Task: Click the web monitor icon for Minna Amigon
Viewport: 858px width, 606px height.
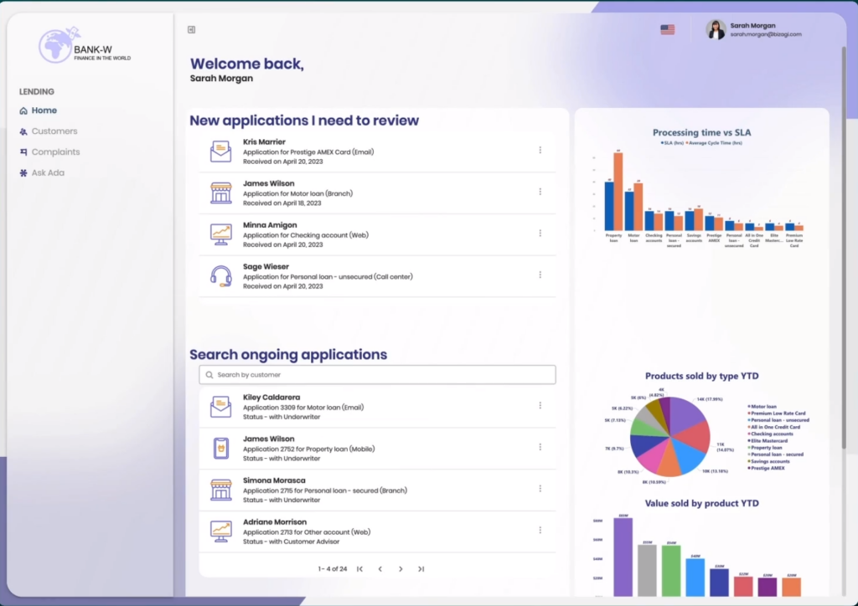Action: click(x=220, y=234)
